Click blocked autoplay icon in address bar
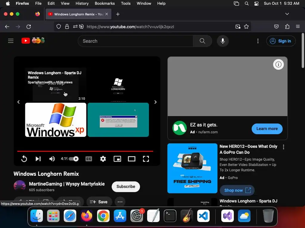 (82, 26)
